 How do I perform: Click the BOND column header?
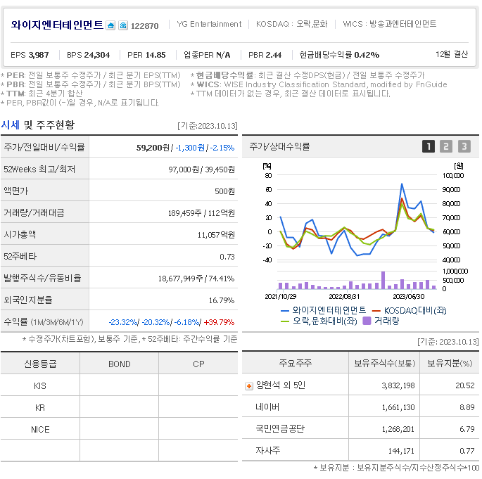pos(120,364)
